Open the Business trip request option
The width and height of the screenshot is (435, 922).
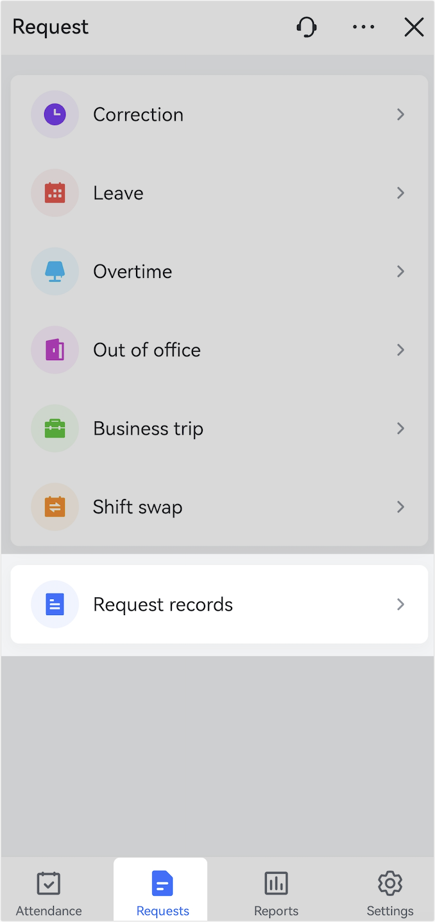pos(218,428)
